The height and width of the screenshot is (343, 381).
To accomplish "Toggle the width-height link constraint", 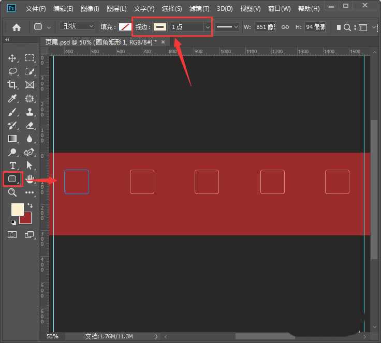I will (285, 27).
